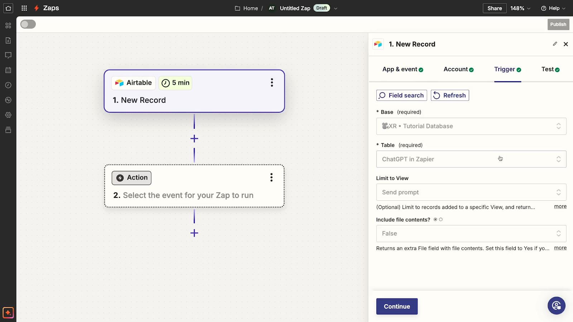Open the Action step three-dot menu
Screen dimensions: 573x322
pyautogui.click(x=271, y=177)
